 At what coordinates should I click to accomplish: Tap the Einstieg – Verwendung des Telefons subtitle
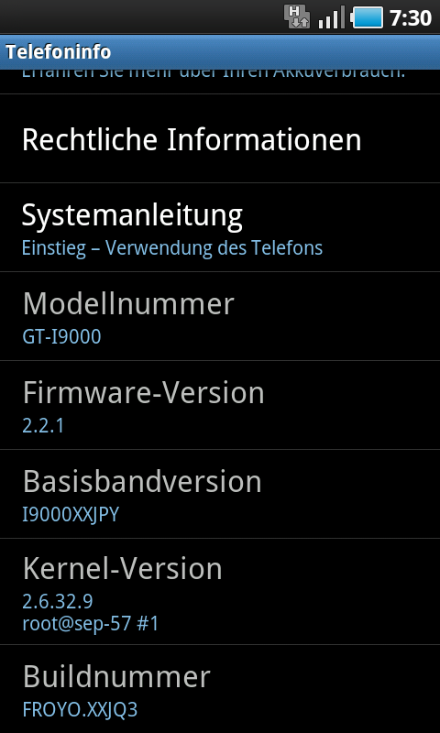[172, 247]
